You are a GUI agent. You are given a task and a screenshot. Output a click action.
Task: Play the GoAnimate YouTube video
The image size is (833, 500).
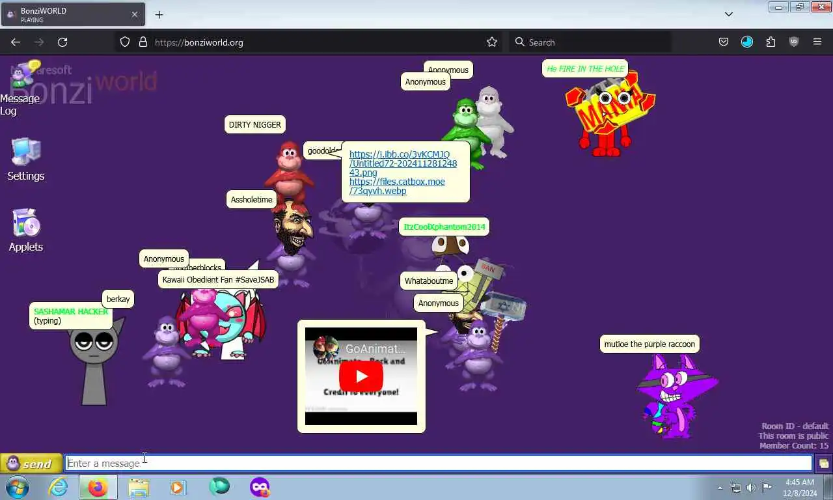[x=361, y=376]
